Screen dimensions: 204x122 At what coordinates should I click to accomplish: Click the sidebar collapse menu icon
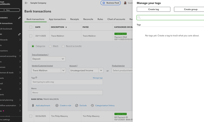point(26,3)
